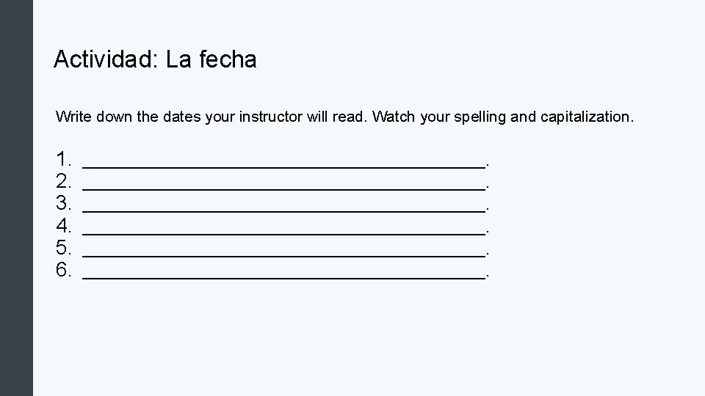
Task: Click the blank answer line for item 2
Action: pyautogui.click(x=283, y=188)
